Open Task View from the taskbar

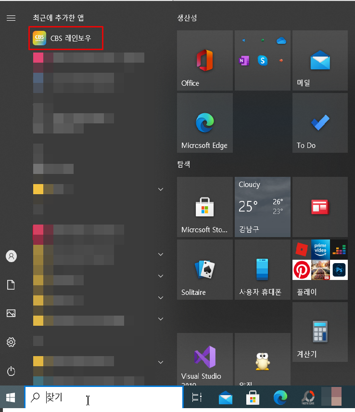197,397
